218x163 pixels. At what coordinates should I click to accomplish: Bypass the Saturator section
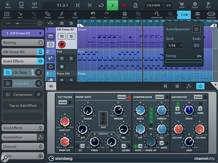[x=198, y=97]
